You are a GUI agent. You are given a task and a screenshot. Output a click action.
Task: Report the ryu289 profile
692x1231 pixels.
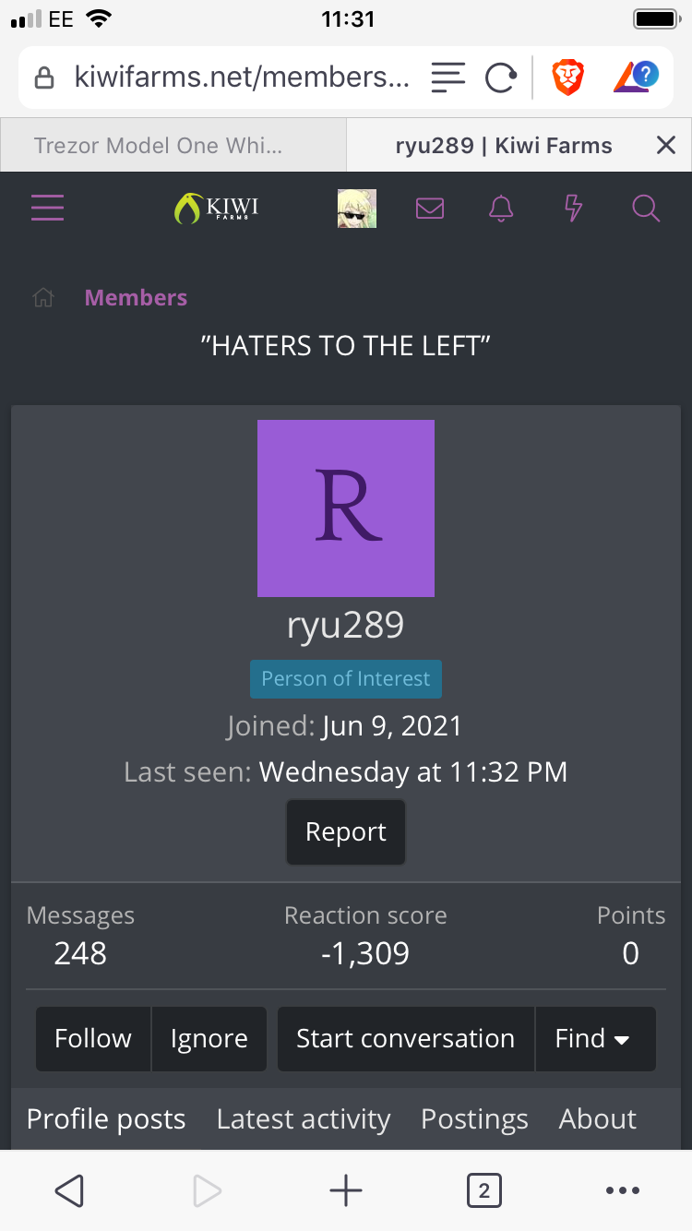click(346, 831)
